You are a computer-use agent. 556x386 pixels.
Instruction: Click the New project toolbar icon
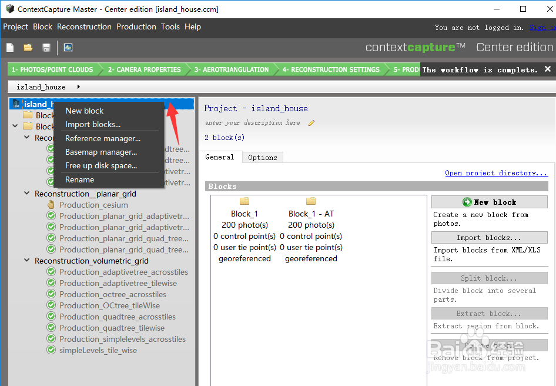point(10,48)
